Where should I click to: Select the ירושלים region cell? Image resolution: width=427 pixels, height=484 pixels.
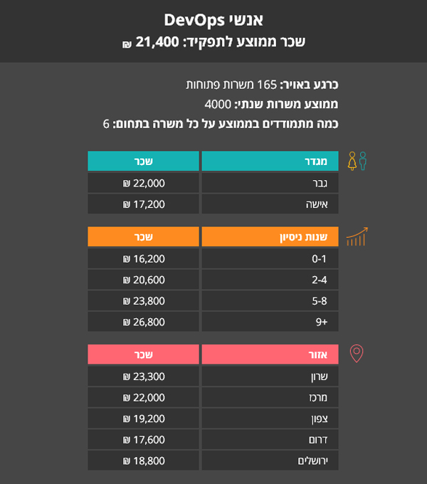click(x=270, y=461)
